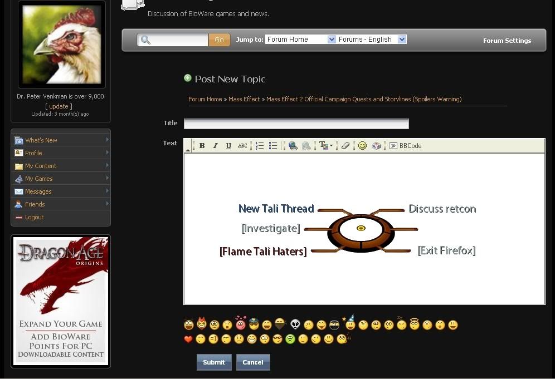Image resolution: width=555 pixels, height=379 pixels.
Task: Toggle underline formatting
Action: [228, 146]
